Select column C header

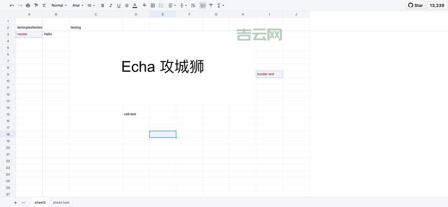coord(96,14)
